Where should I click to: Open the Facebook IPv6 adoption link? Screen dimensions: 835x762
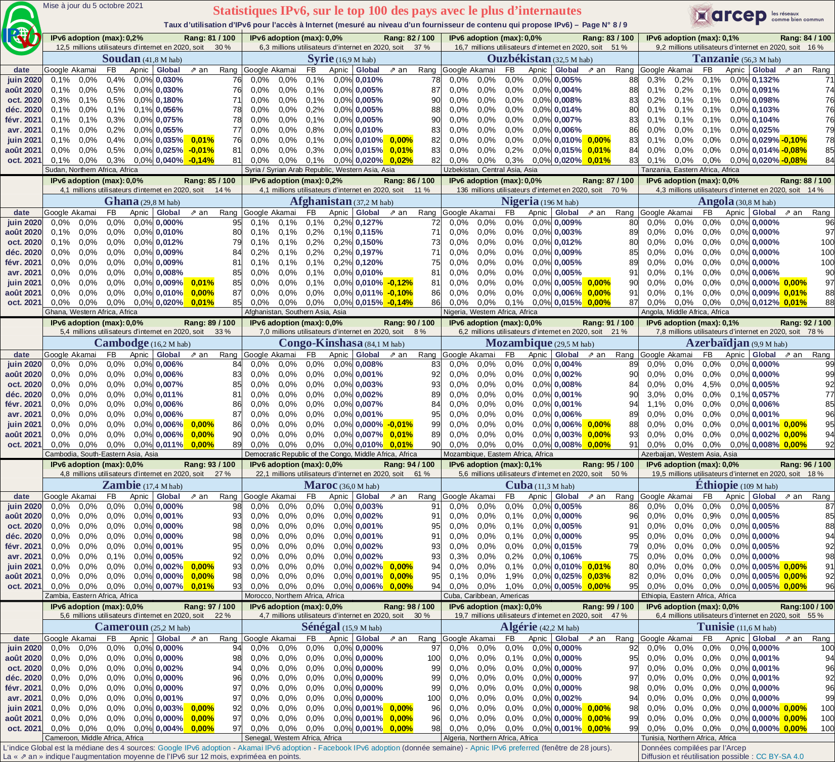pyautogui.click(x=359, y=748)
